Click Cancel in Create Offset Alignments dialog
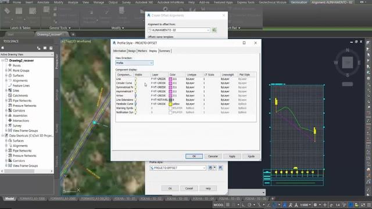 [x=189, y=188]
